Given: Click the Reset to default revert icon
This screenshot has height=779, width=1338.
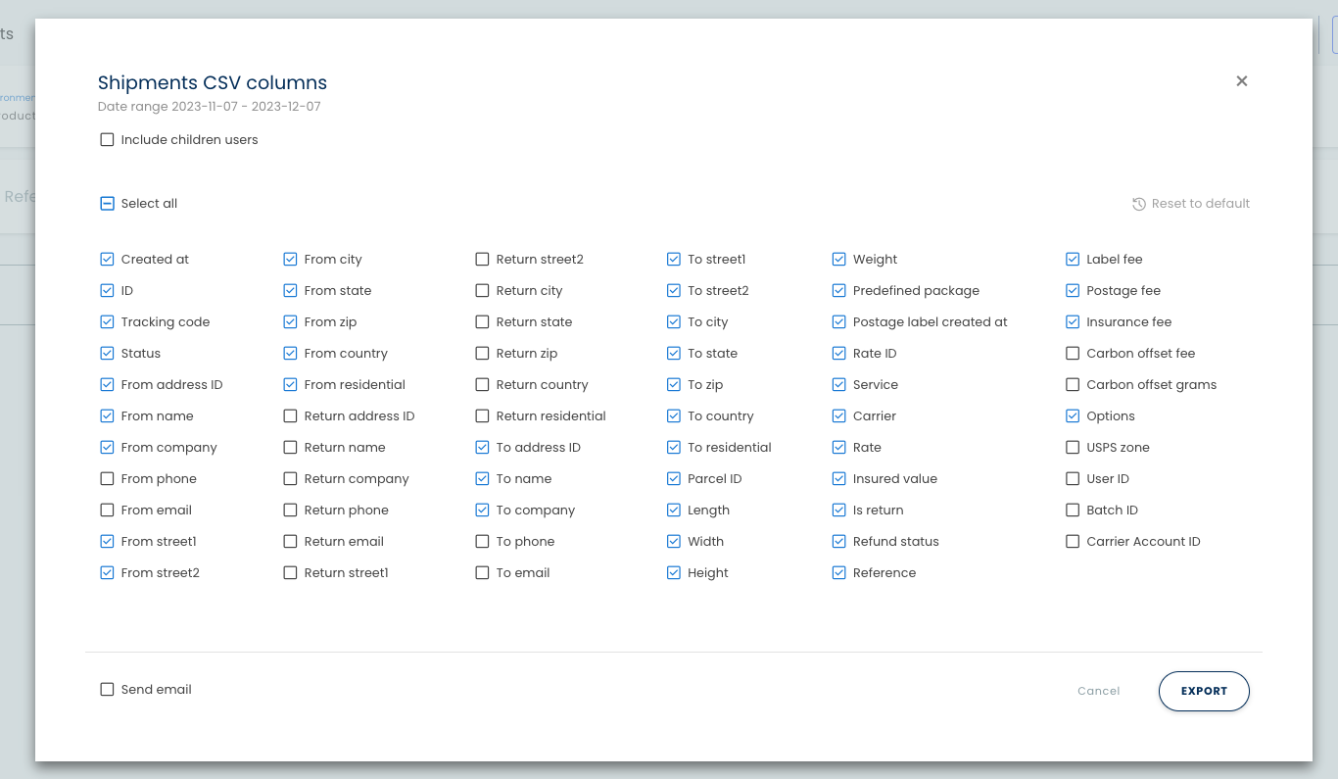Looking at the screenshot, I should [x=1138, y=203].
